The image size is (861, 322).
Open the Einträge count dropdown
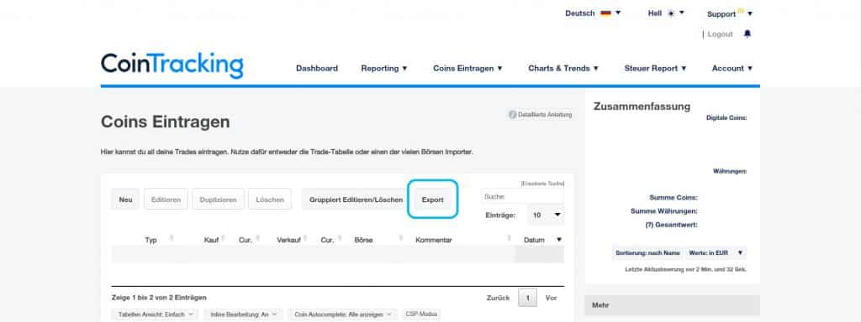click(546, 216)
